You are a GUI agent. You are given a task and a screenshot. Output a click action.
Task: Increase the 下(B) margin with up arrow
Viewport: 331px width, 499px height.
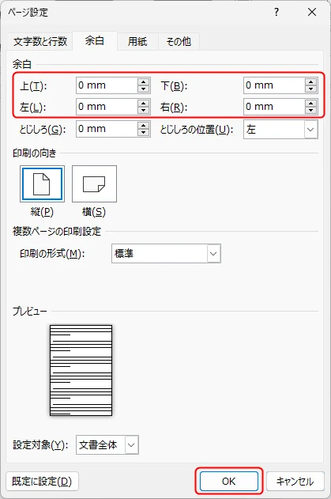(311, 81)
